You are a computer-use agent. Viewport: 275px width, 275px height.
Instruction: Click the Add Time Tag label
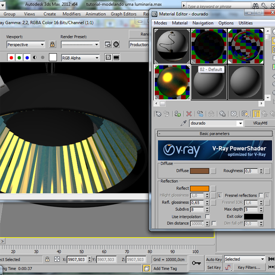tap(165, 269)
